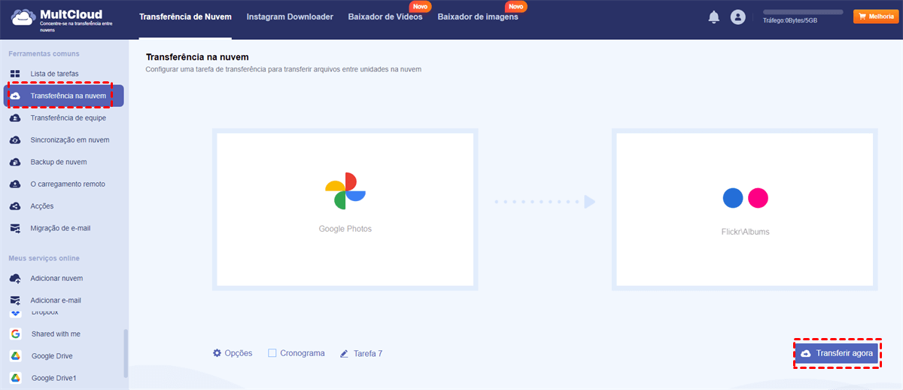
Task: Click the Google Drive1 label
Action: [54, 378]
